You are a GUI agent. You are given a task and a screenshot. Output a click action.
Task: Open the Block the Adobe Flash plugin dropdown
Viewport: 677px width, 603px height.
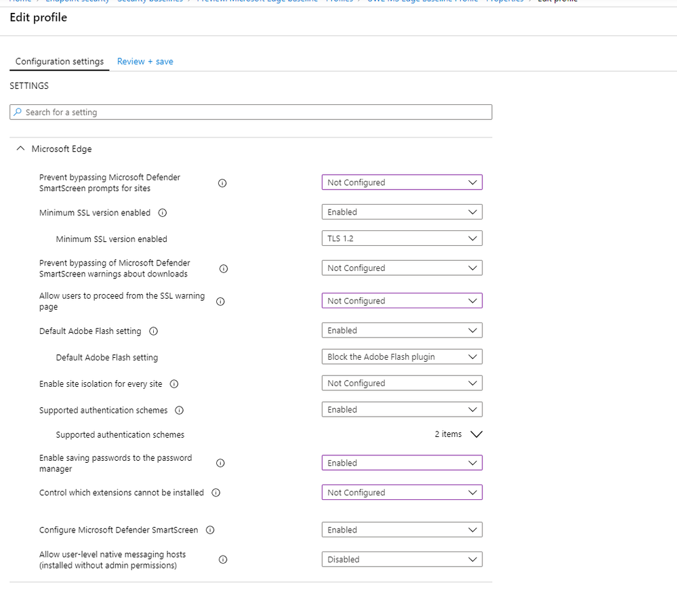pos(402,356)
